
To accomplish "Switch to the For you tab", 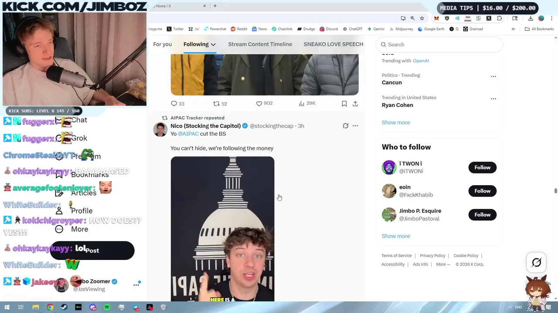I will click(x=162, y=44).
